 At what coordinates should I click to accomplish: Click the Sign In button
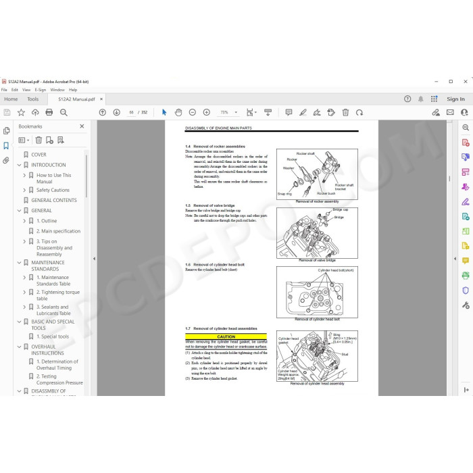coord(455,99)
